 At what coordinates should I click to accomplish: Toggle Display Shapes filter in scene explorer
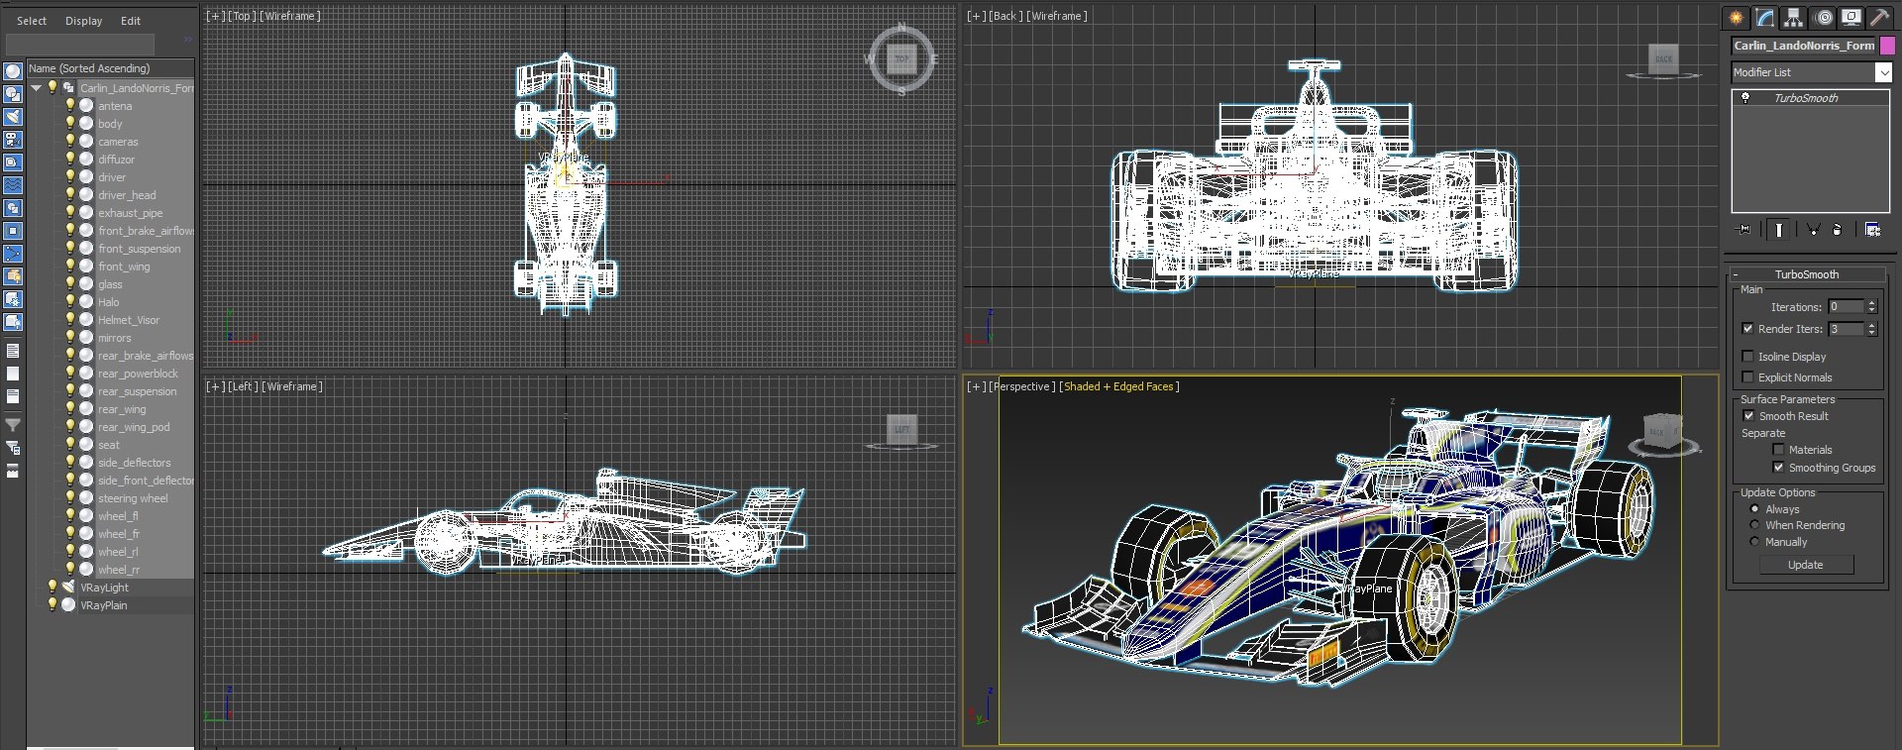click(x=13, y=94)
